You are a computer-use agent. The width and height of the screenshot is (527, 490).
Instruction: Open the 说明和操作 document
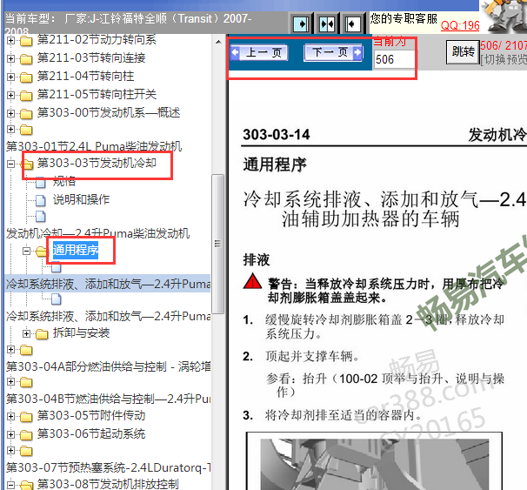tap(81, 199)
